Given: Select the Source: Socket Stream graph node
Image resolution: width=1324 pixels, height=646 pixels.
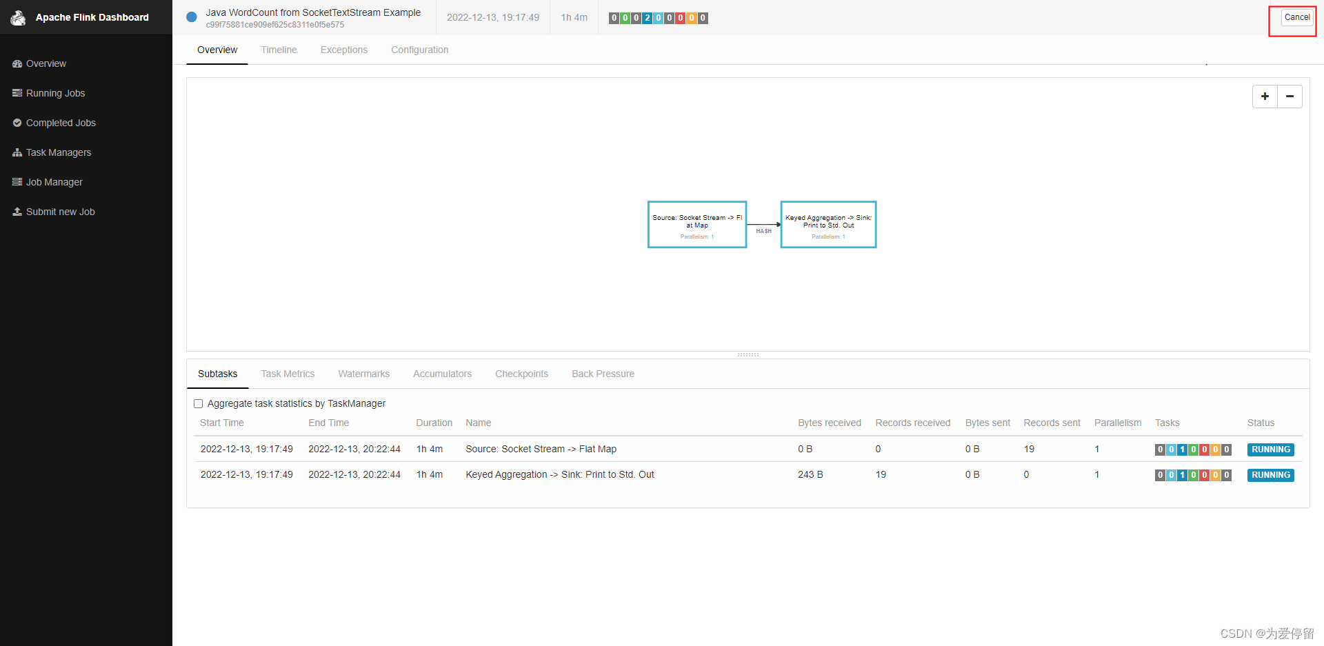Looking at the screenshot, I should click(697, 225).
